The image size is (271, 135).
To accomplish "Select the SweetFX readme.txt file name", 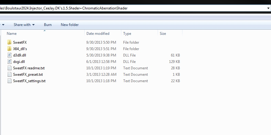I will 29,68.
